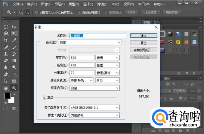Select the Clone Stamp tool
Image resolution: width=204 pixels, height=134 pixels.
click(x=6, y=54)
